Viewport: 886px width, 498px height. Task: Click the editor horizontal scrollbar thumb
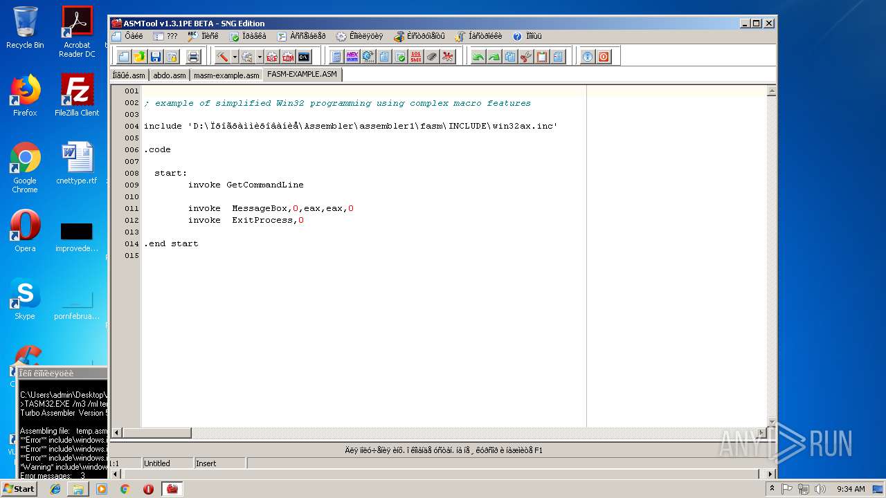156,433
